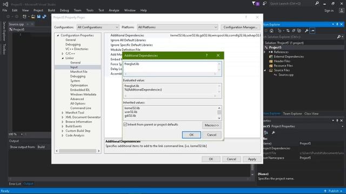This screenshot has width=346, height=194.
Task: Open the File menu
Action: (5, 10)
